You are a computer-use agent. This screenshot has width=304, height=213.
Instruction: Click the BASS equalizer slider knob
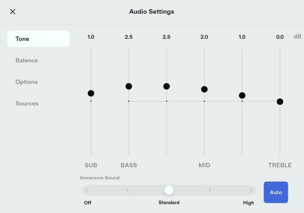pyautogui.click(x=129, y=86)
